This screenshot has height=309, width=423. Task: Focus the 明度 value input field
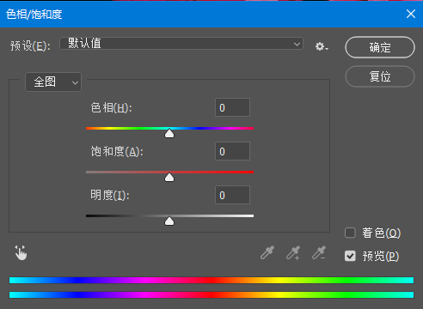coord(232,195)
